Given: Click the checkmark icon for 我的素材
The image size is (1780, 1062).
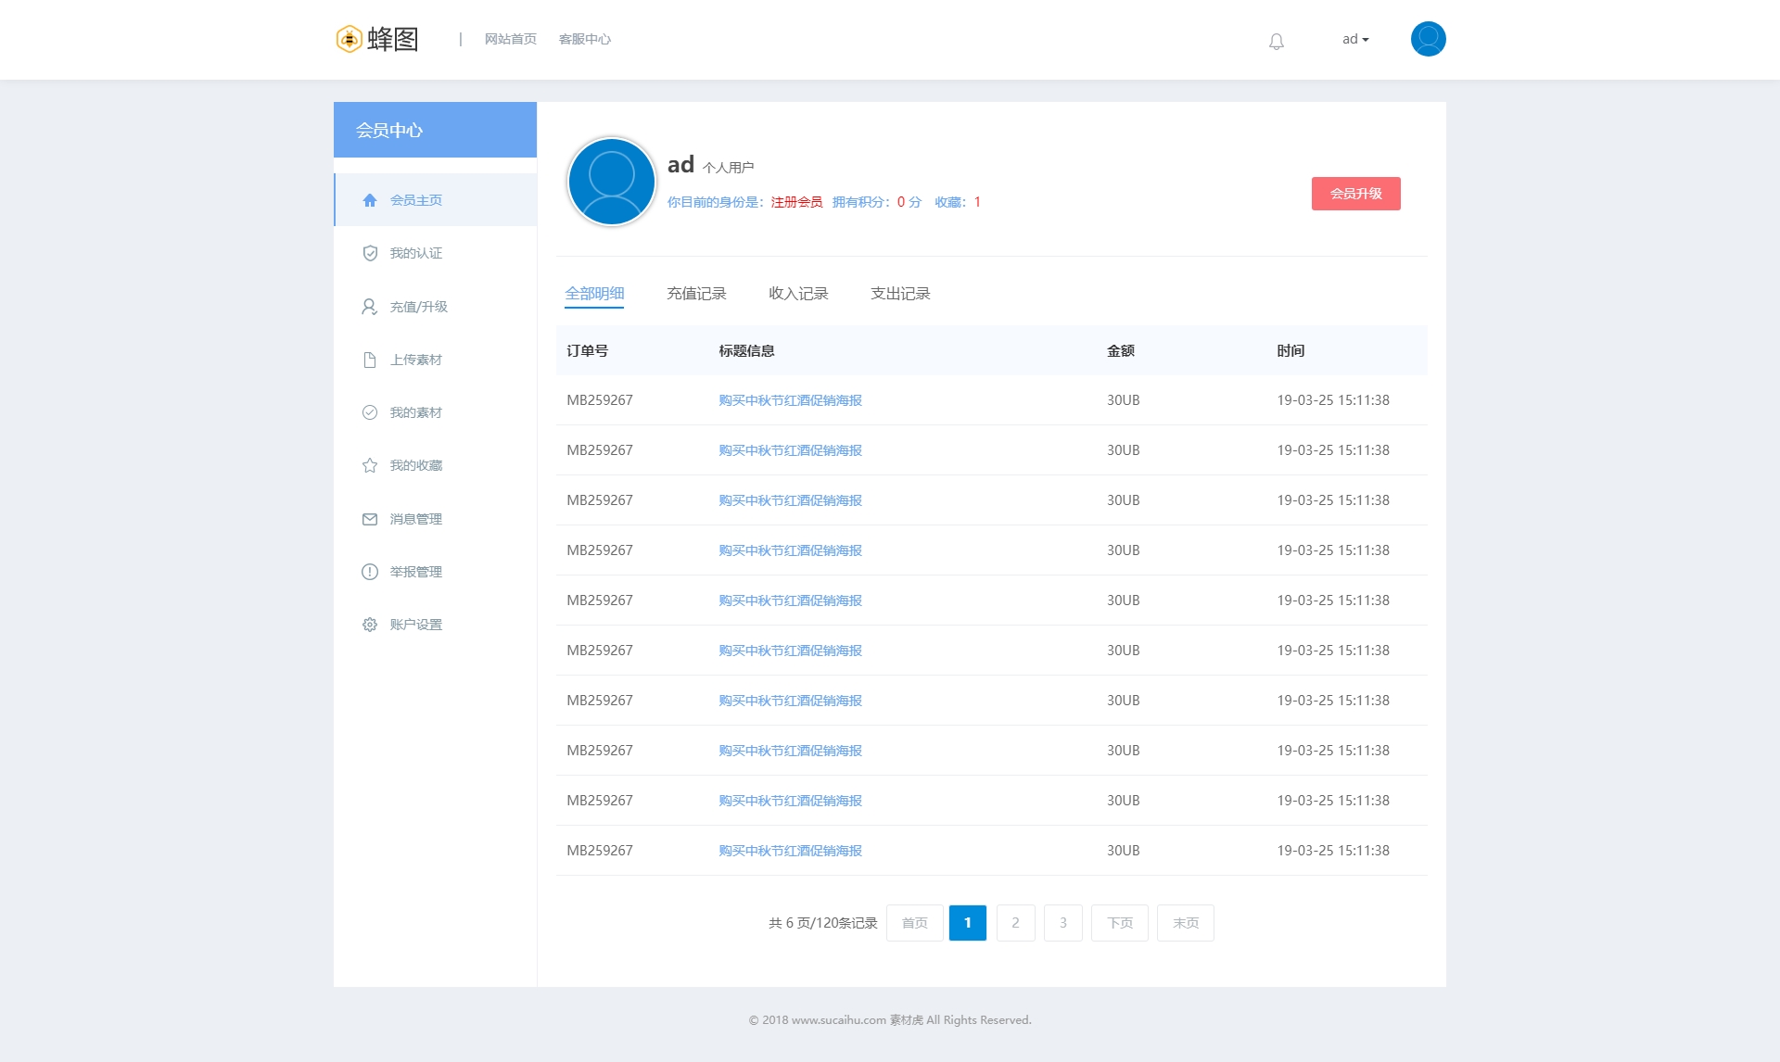Looking at the screenshot, I should (370, 412).
